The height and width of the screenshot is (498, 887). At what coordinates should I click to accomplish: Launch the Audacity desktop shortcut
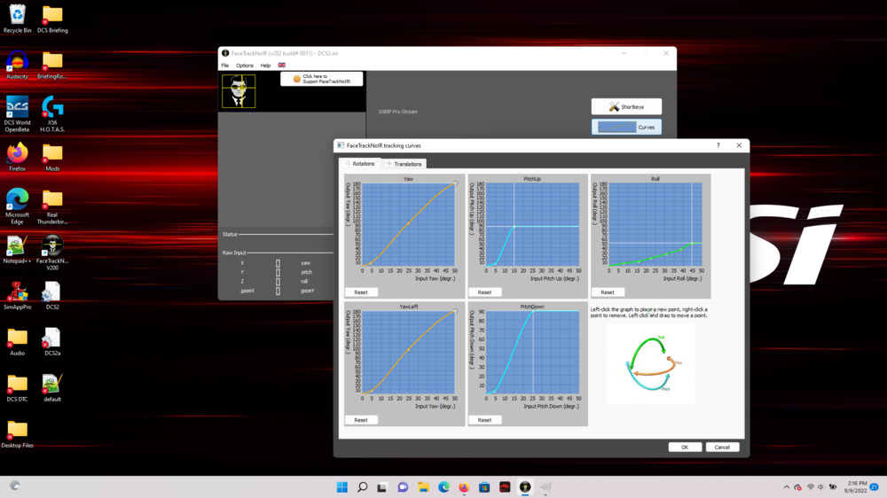tap(18, 65)
